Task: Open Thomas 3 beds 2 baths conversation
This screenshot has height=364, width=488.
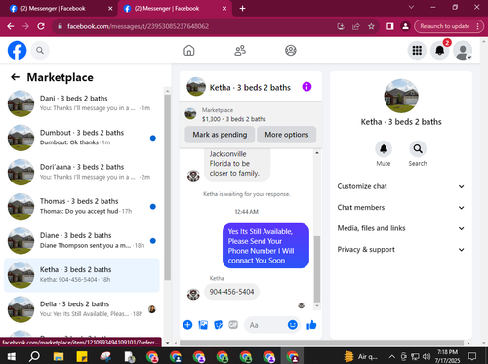Action: [82, 207]
